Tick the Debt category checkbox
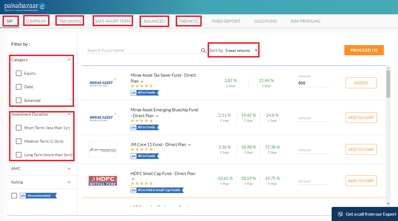This screenshot has height=221, width=398. (19, 87)
